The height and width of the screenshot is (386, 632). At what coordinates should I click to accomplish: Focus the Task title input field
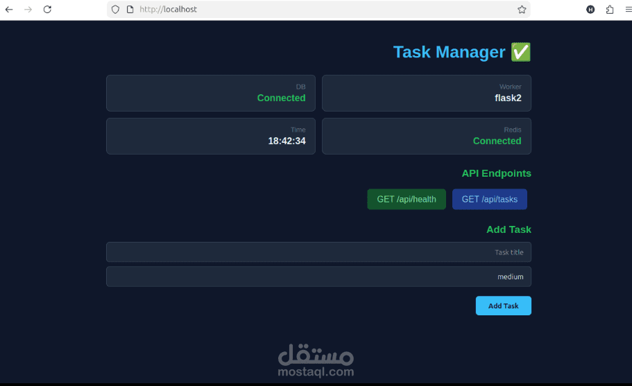[318, 252]
